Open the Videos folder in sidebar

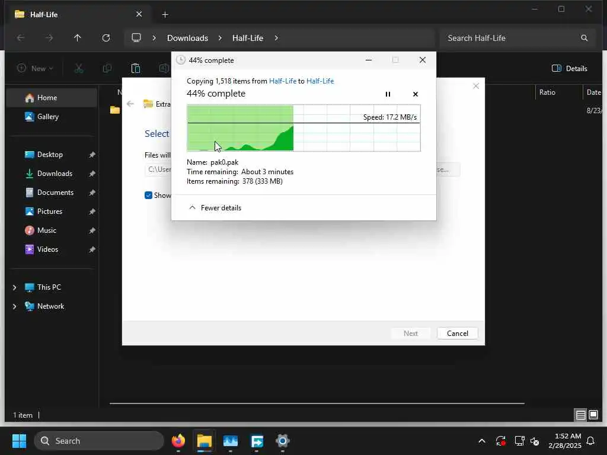(47, 249)
